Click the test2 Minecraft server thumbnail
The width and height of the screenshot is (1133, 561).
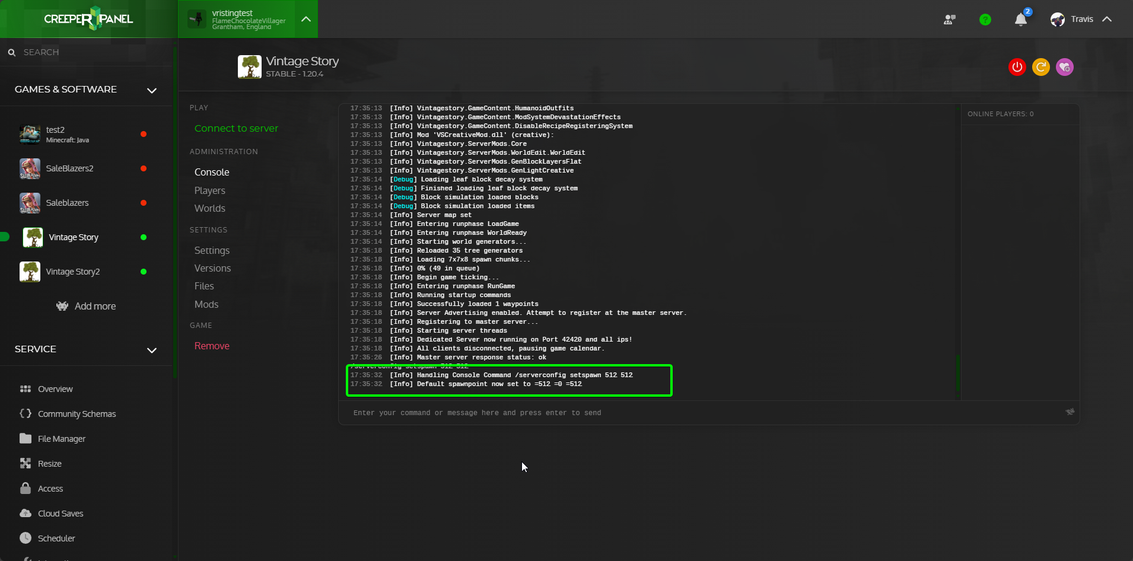pyautogui.click(x=30, y=134)
